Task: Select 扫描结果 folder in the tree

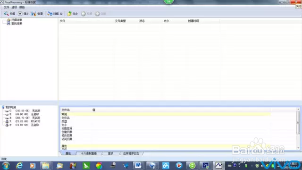Action: [x=17, y=20]
